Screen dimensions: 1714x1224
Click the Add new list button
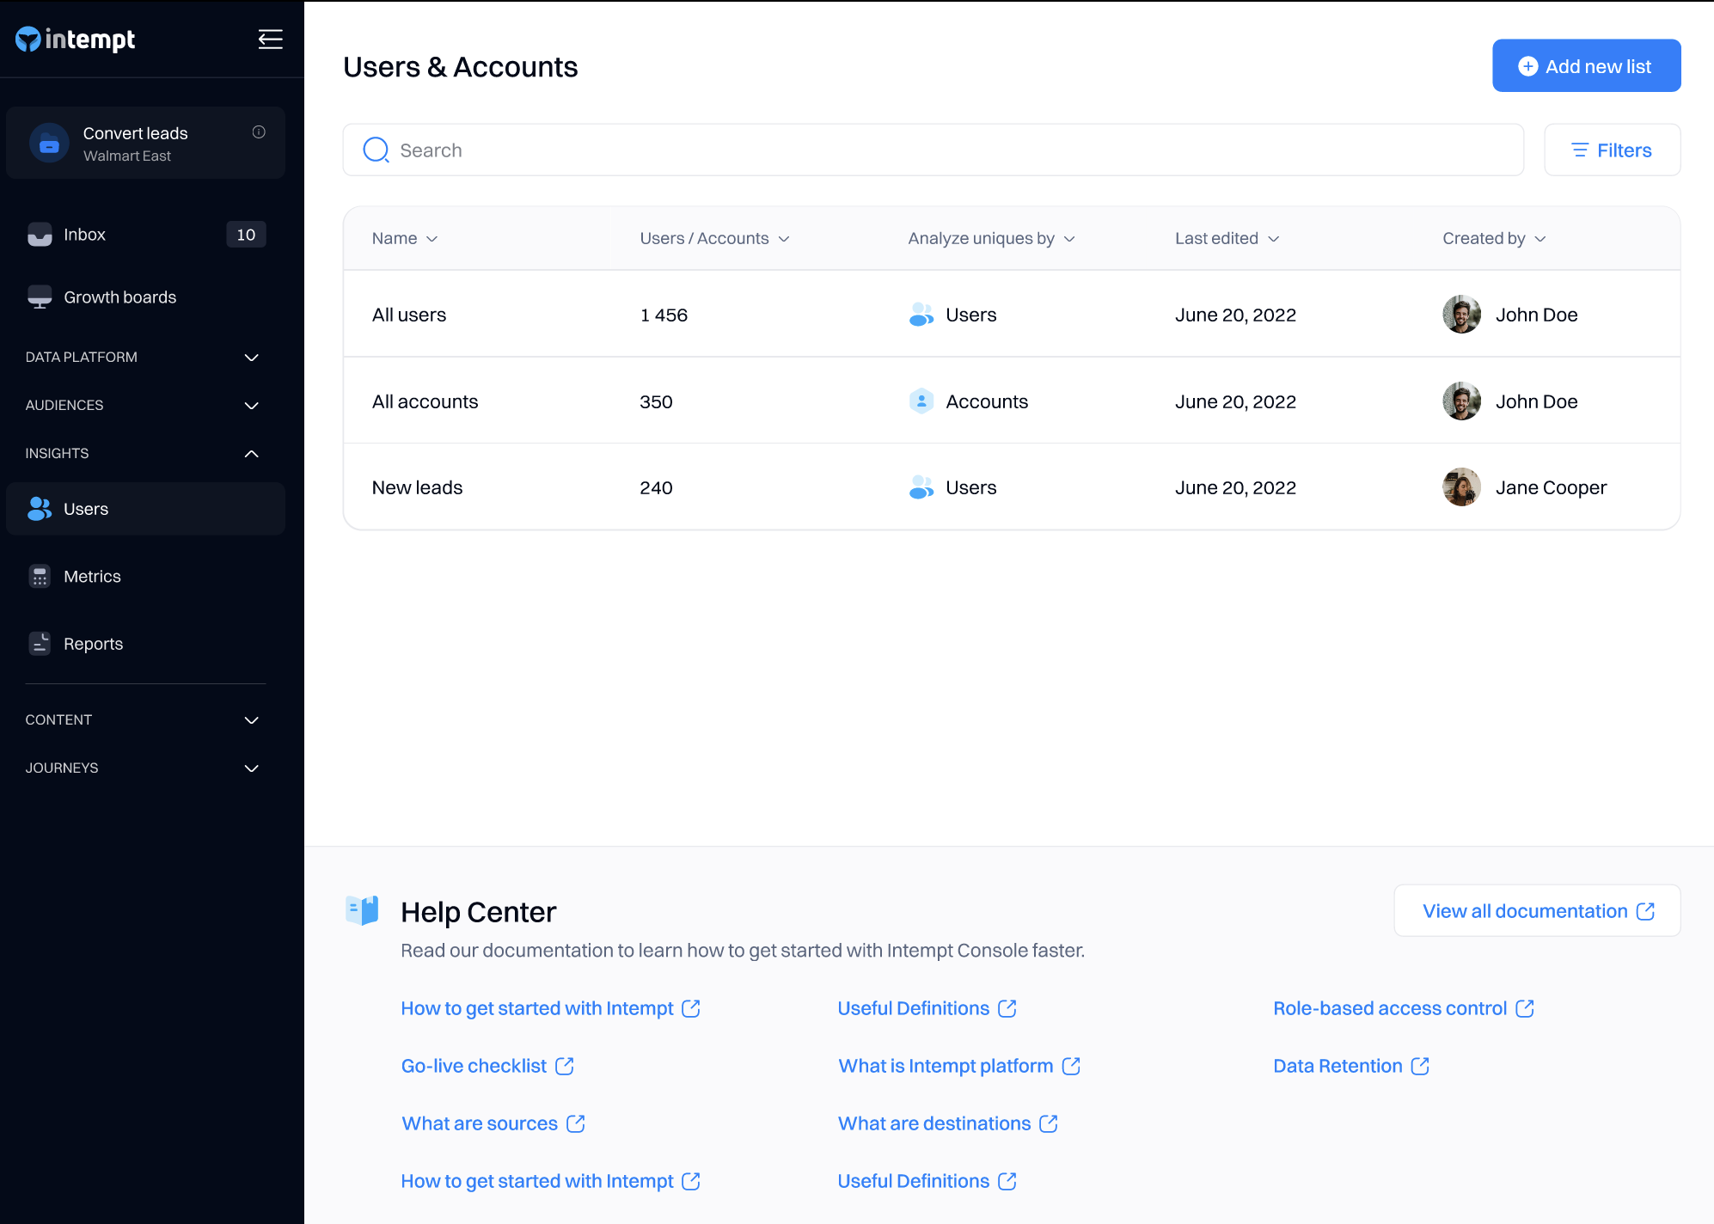1586,66
